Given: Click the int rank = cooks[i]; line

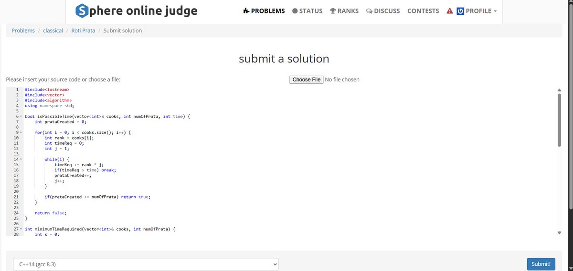Looking at the screenshot, I should click(69, 138).
